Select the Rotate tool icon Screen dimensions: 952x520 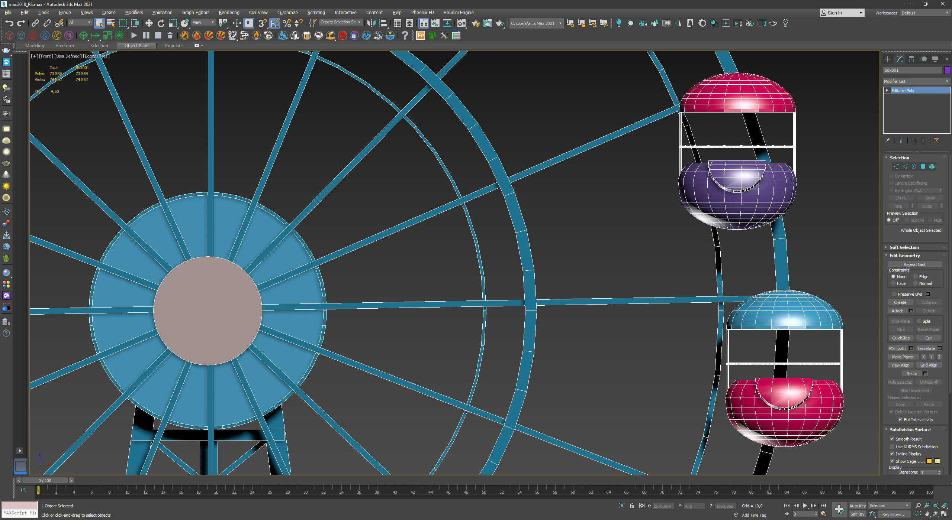(161, 23)
